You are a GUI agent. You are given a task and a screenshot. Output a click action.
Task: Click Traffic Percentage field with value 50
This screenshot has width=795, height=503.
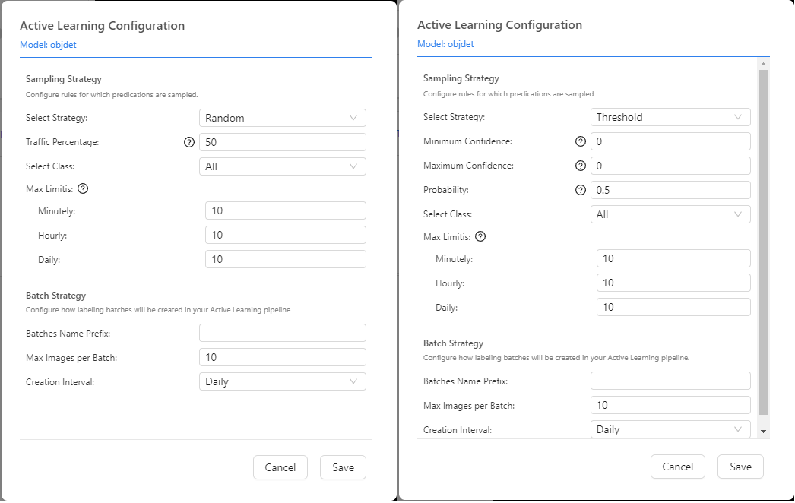[283, 142]
